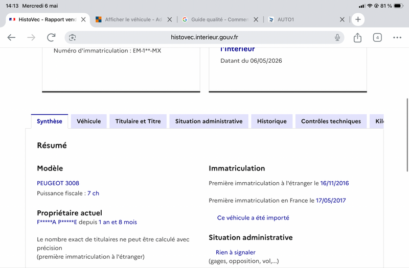This screenshot has height=268, width=409.
Task: Click the Rien à signaler status
Action: pos(235,252)
